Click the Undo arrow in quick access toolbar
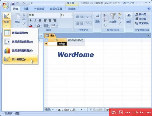The width and height of the screenshot is (152, 116). pos(18,3)
